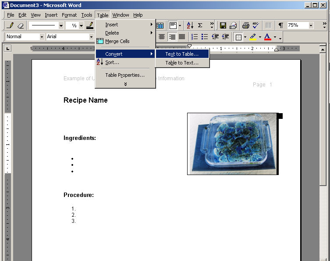330x261 pixels.
Task: Select the recipe dish photo
Action: [232, 143]
